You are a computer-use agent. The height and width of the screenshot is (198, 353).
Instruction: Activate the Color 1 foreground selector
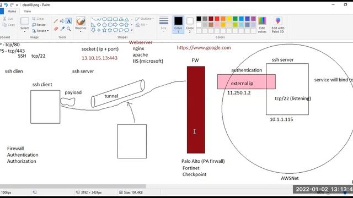tap(178, 25)
